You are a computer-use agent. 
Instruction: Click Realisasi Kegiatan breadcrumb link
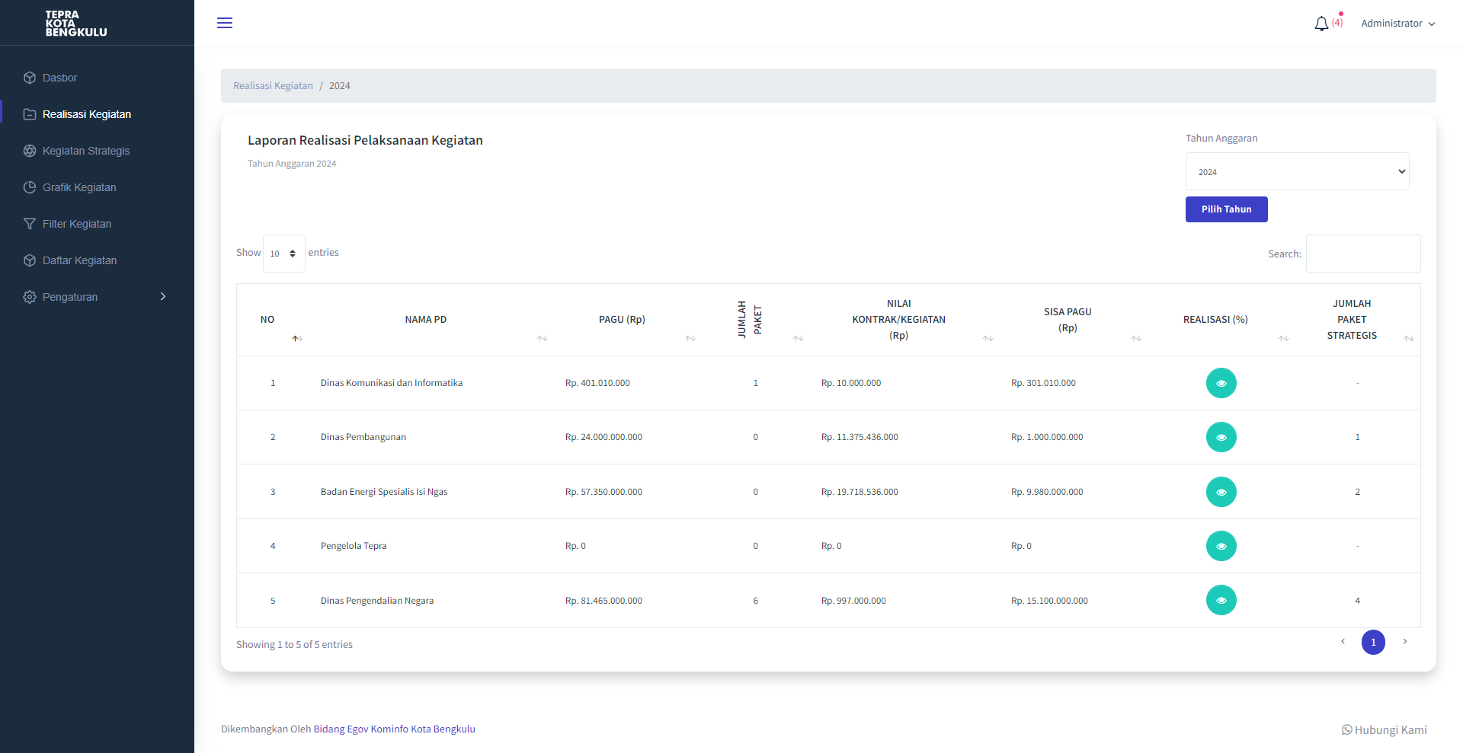273,86
